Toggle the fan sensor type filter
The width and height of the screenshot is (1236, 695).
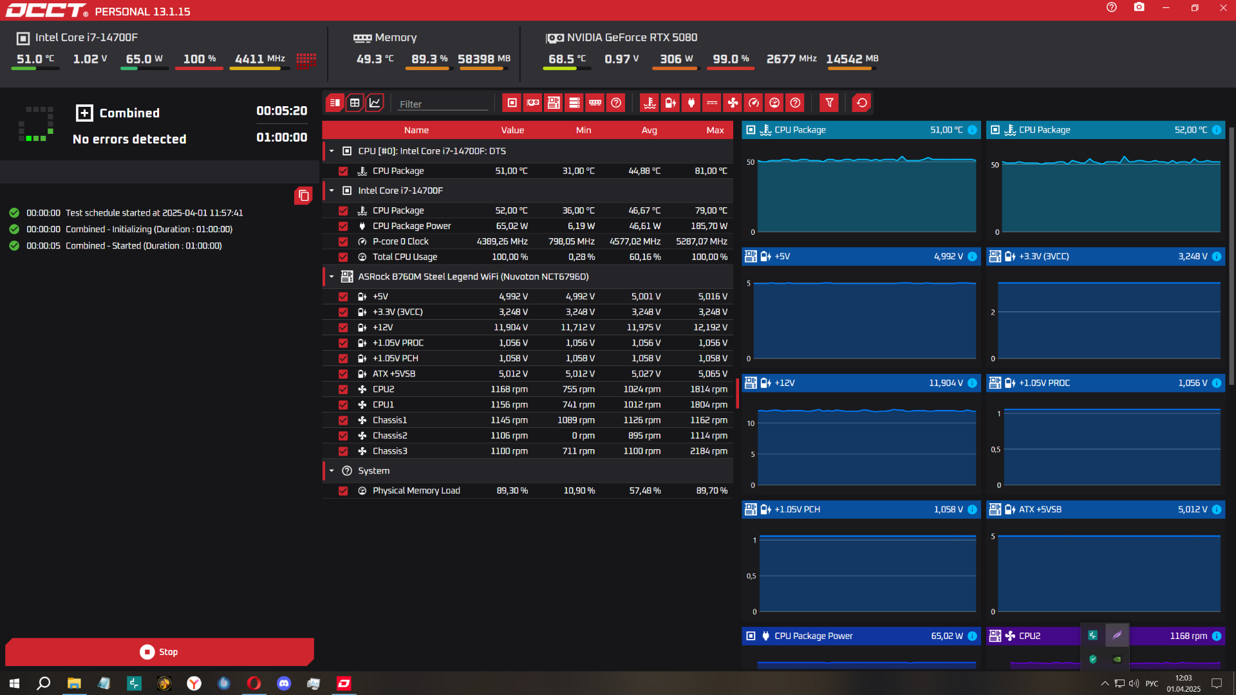point(733,103)
